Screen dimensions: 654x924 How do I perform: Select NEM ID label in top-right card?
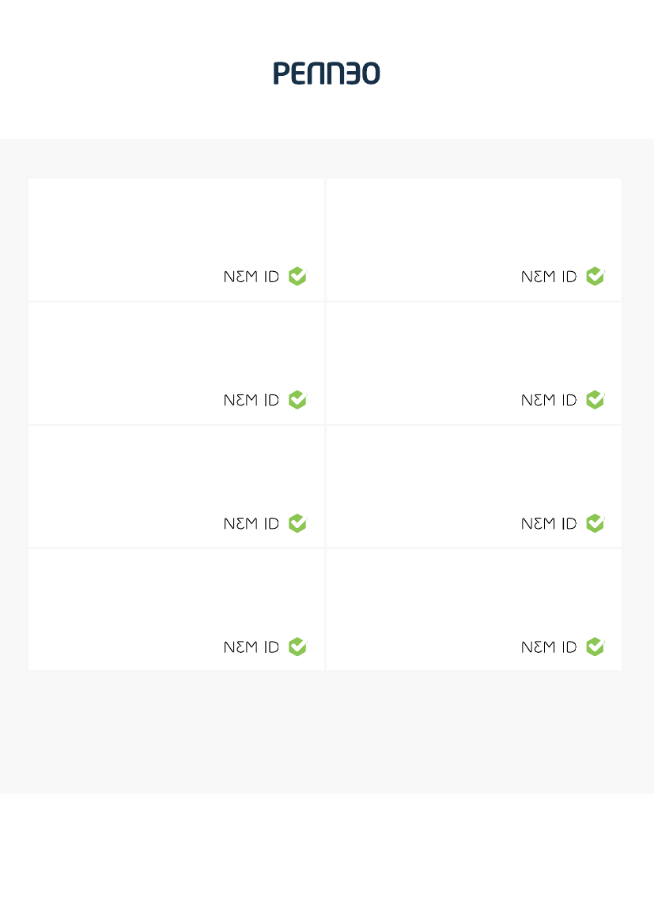[x=549, y=277]
